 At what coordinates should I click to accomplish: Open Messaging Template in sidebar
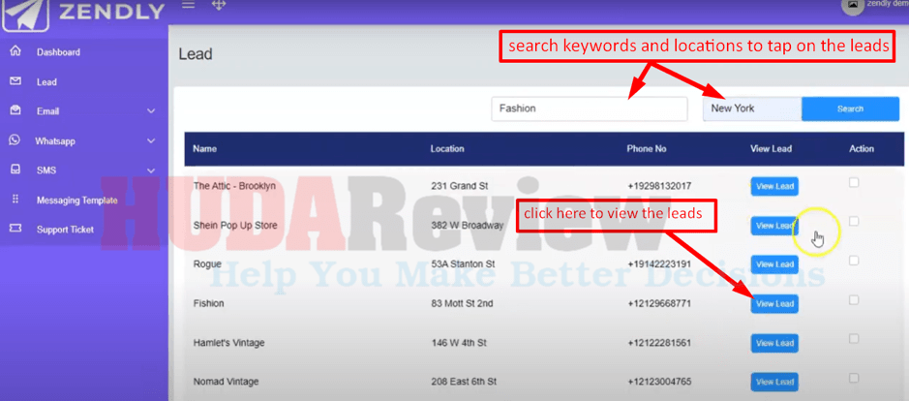[77, 200]
